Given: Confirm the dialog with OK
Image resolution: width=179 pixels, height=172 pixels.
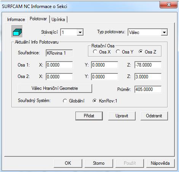Looking at the screenshot, I should click(68, 163).
